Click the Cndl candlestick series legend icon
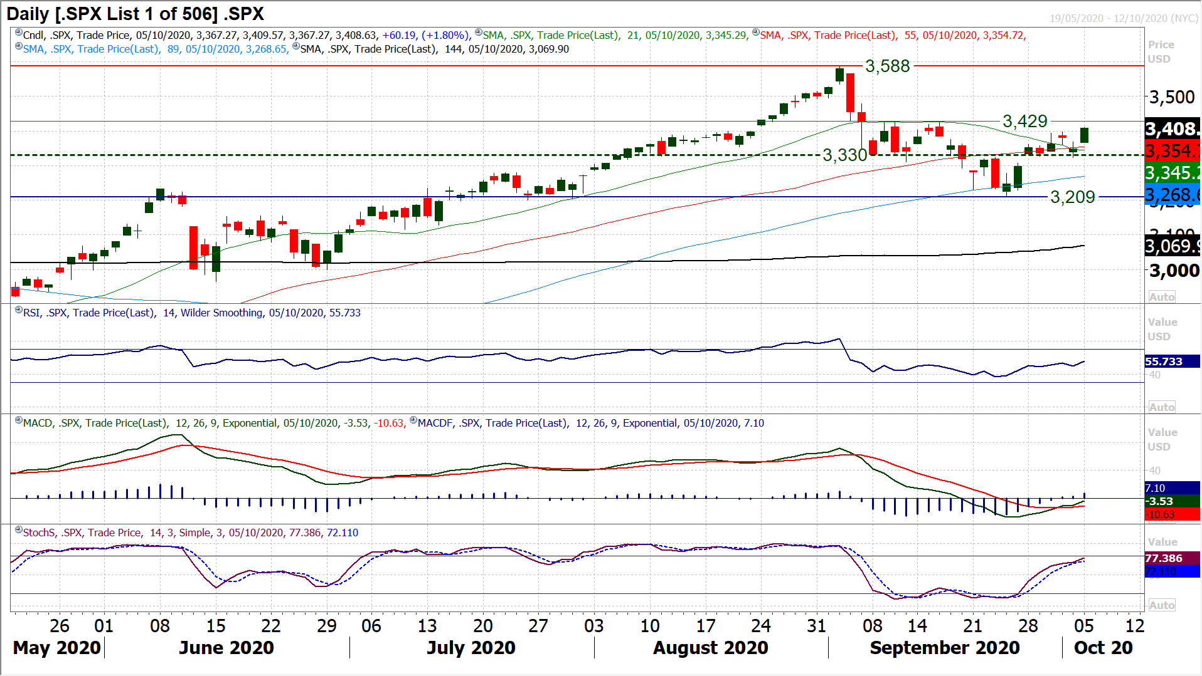The image size is (1202, 676). 19,33
